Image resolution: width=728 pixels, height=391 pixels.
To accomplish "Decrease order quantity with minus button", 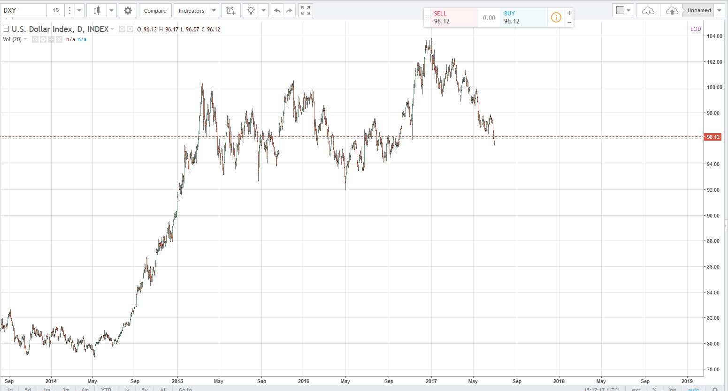I will (569, 23).
